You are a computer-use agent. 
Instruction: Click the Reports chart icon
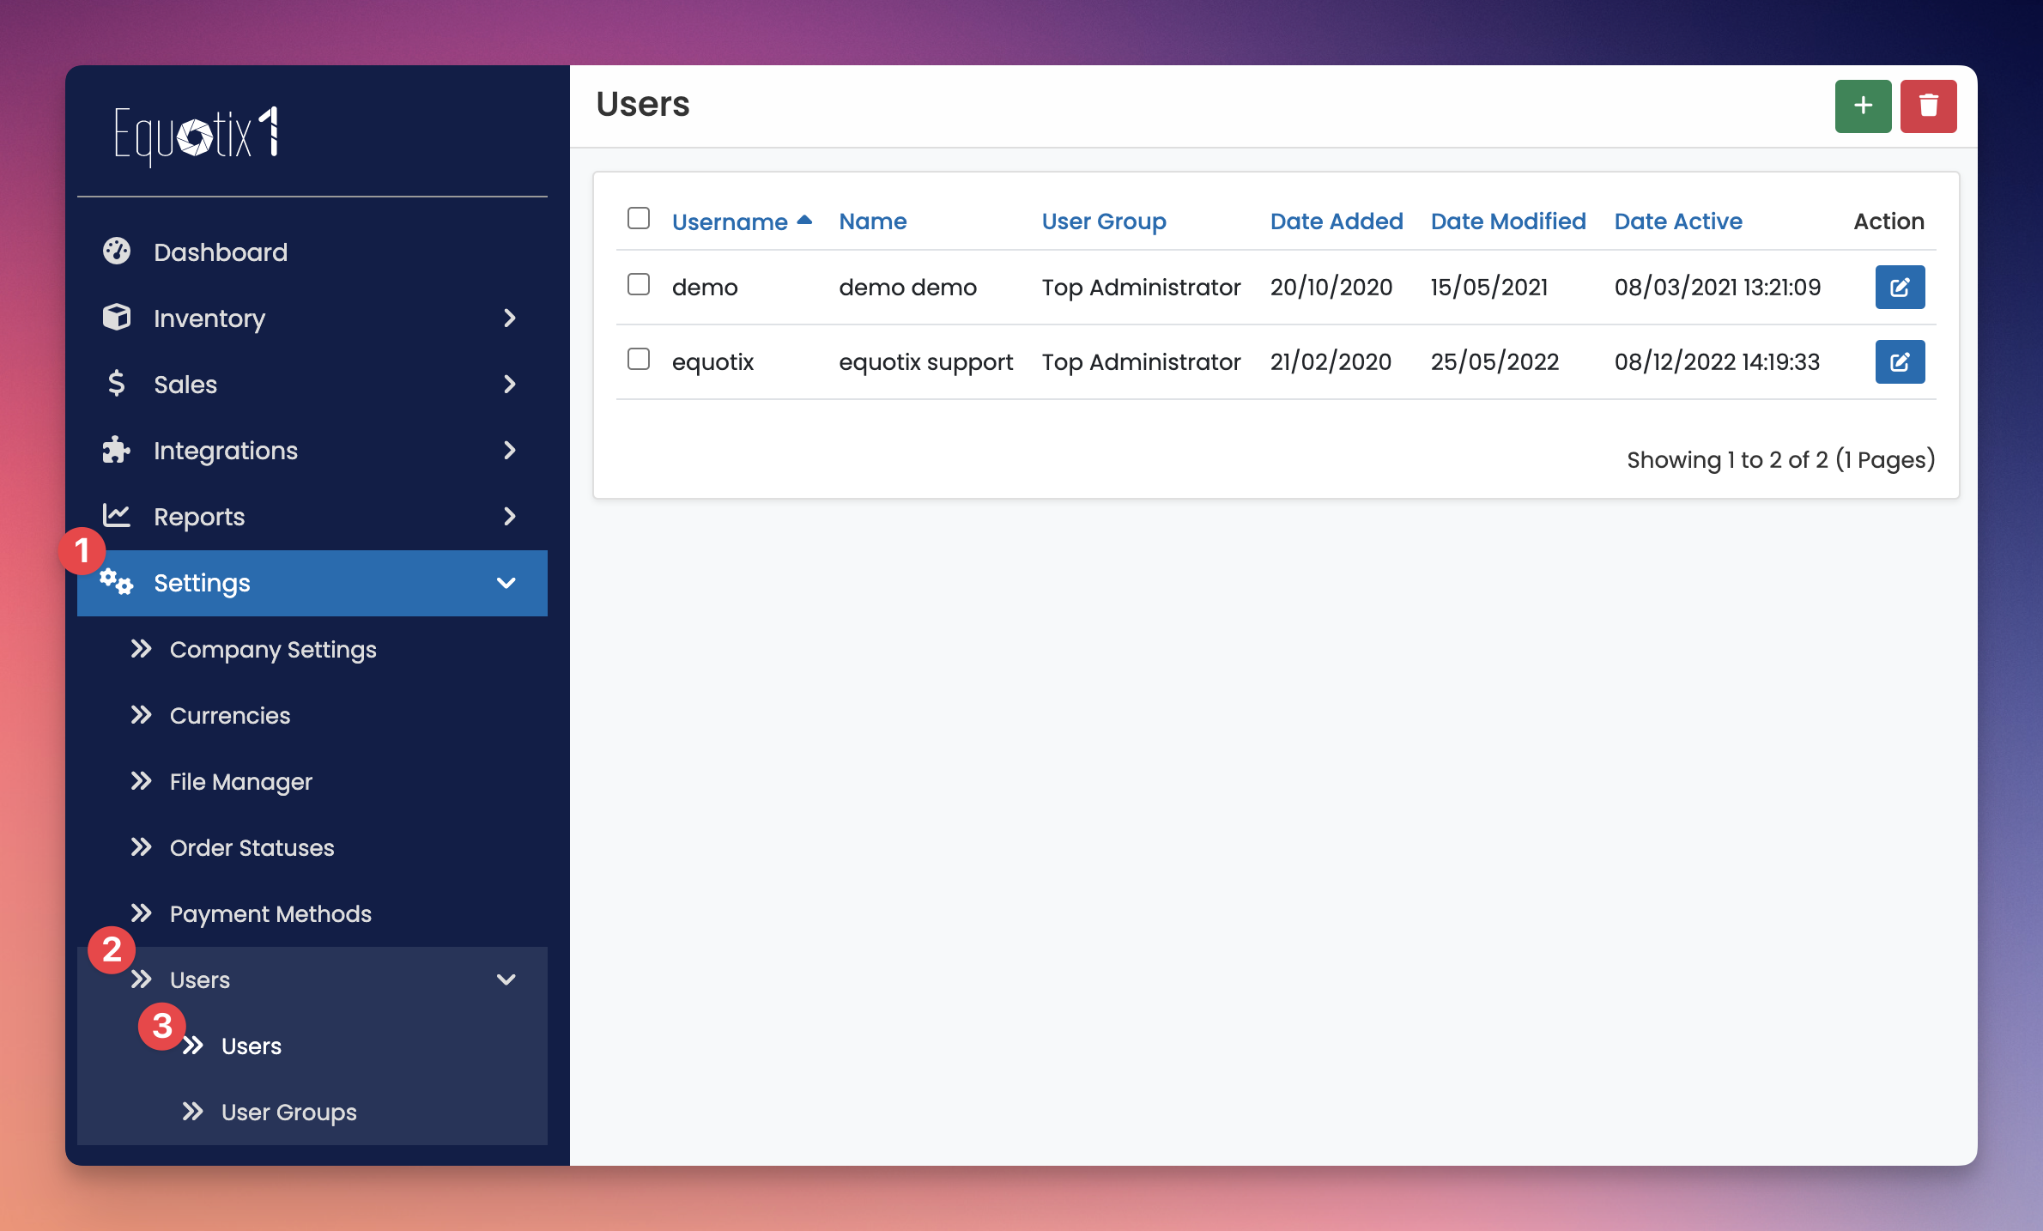(x=117, y=515)
